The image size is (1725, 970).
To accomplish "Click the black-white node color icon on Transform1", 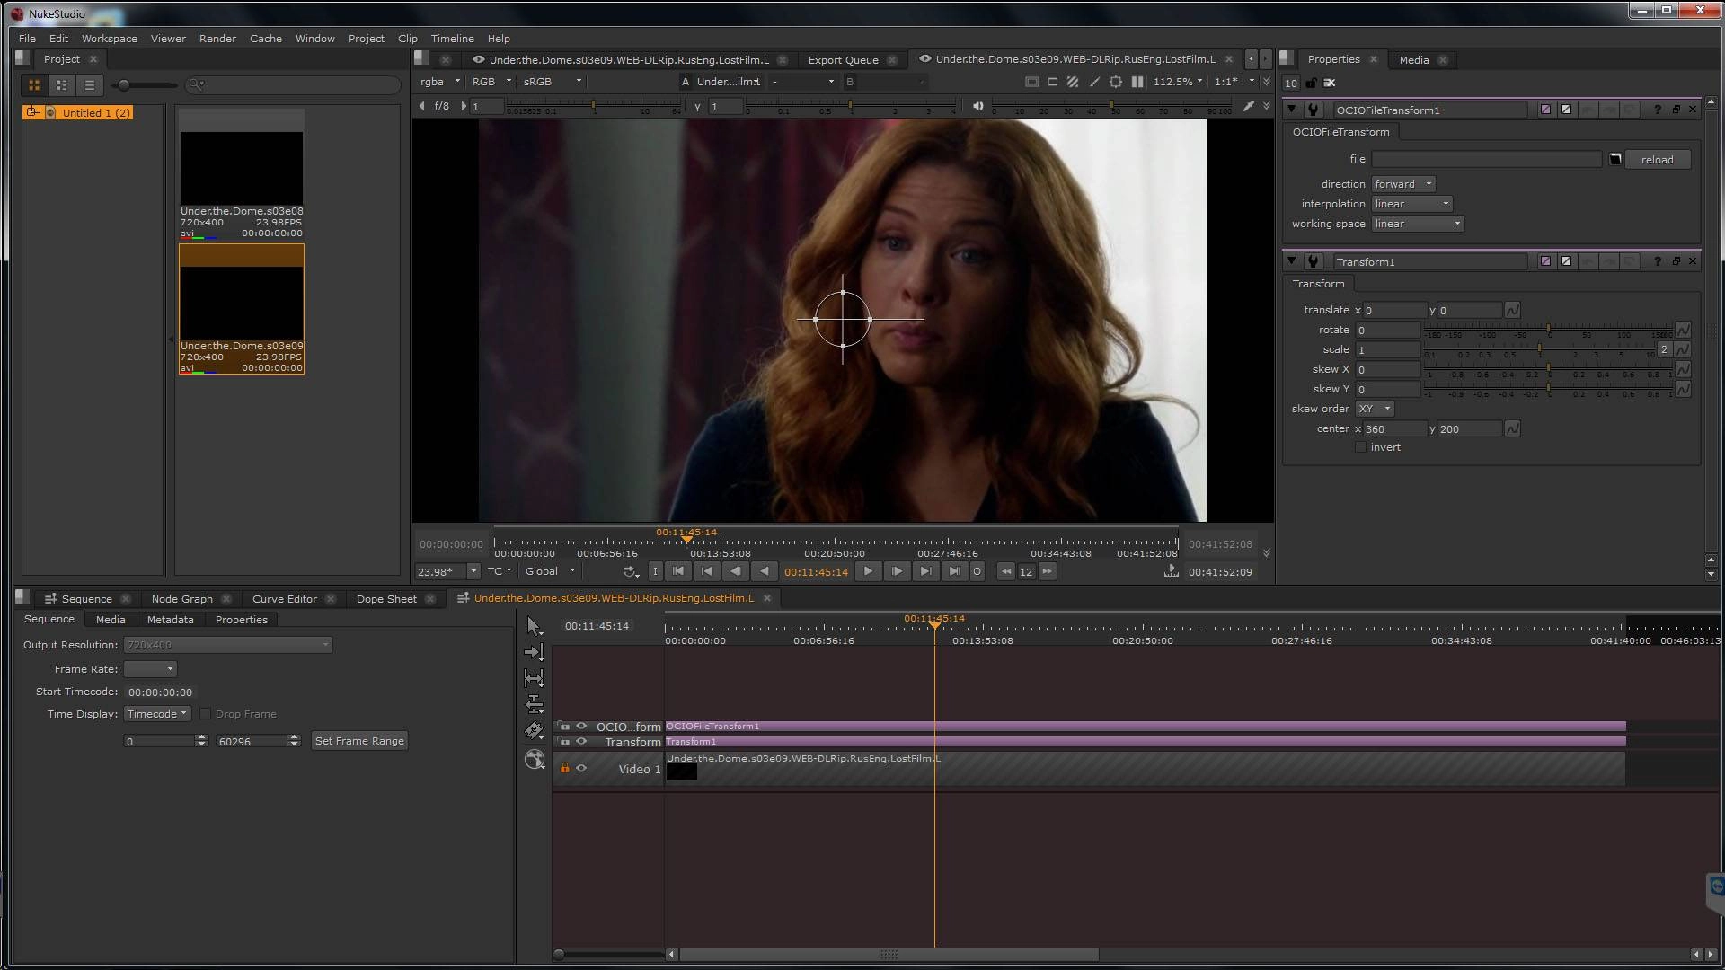I will (1566, 261).
